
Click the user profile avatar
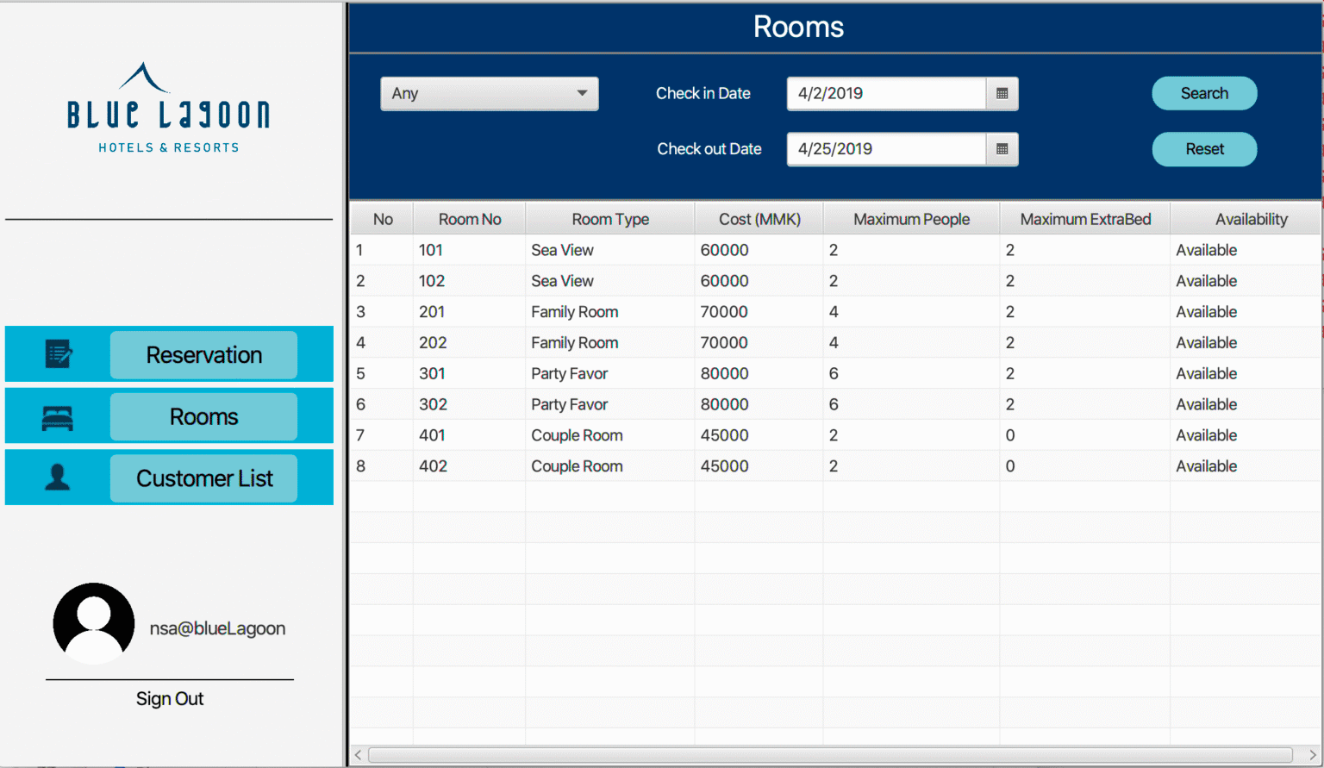[94, 622]
